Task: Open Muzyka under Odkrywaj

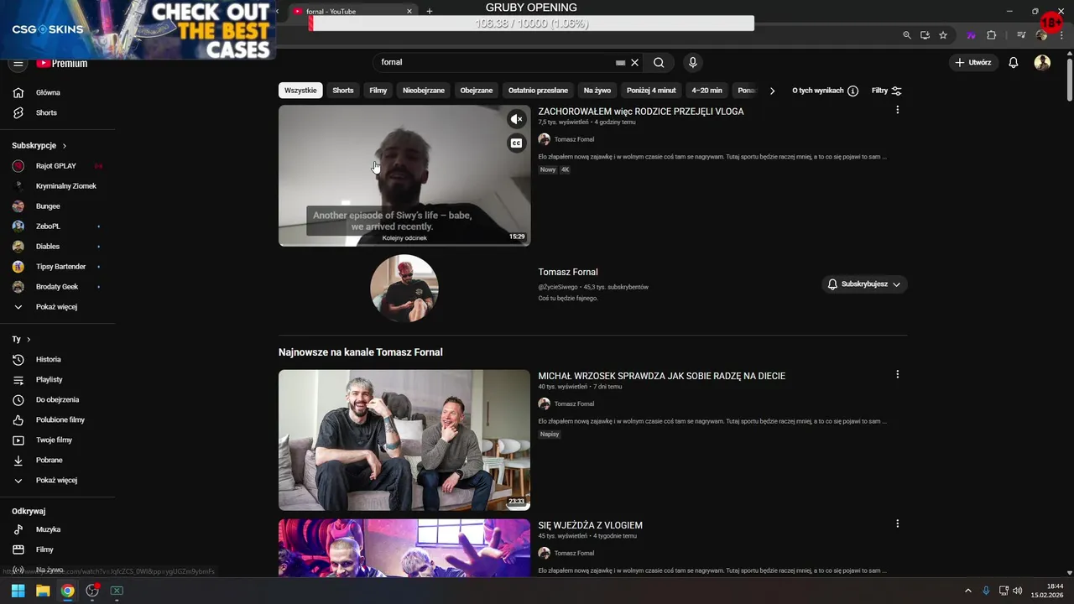Action: (57, 529)
